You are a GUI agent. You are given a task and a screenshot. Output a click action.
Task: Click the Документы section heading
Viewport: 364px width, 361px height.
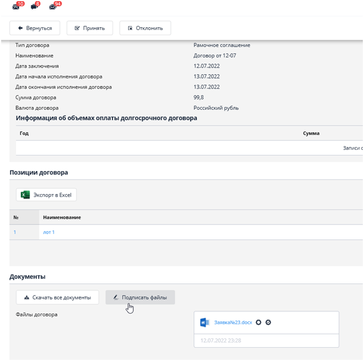point(27,277)
